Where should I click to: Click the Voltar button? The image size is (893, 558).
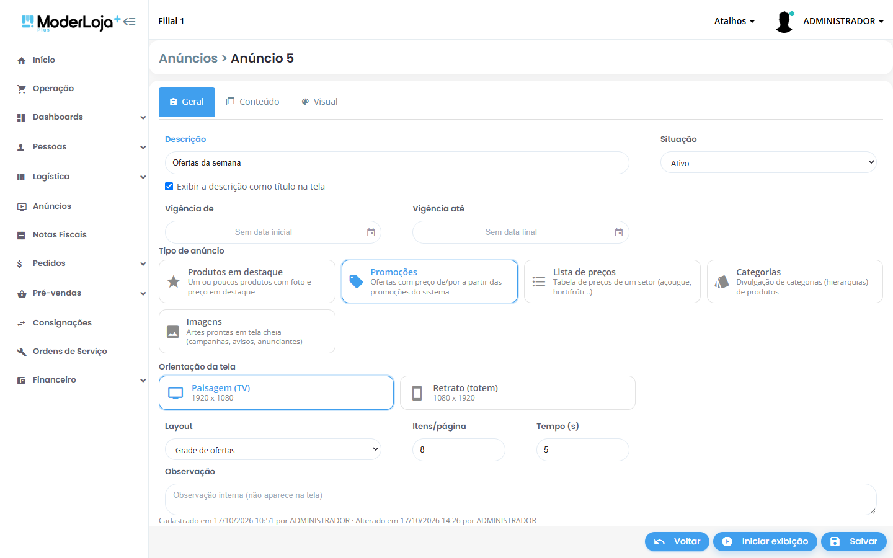click(x=677, y=541)
